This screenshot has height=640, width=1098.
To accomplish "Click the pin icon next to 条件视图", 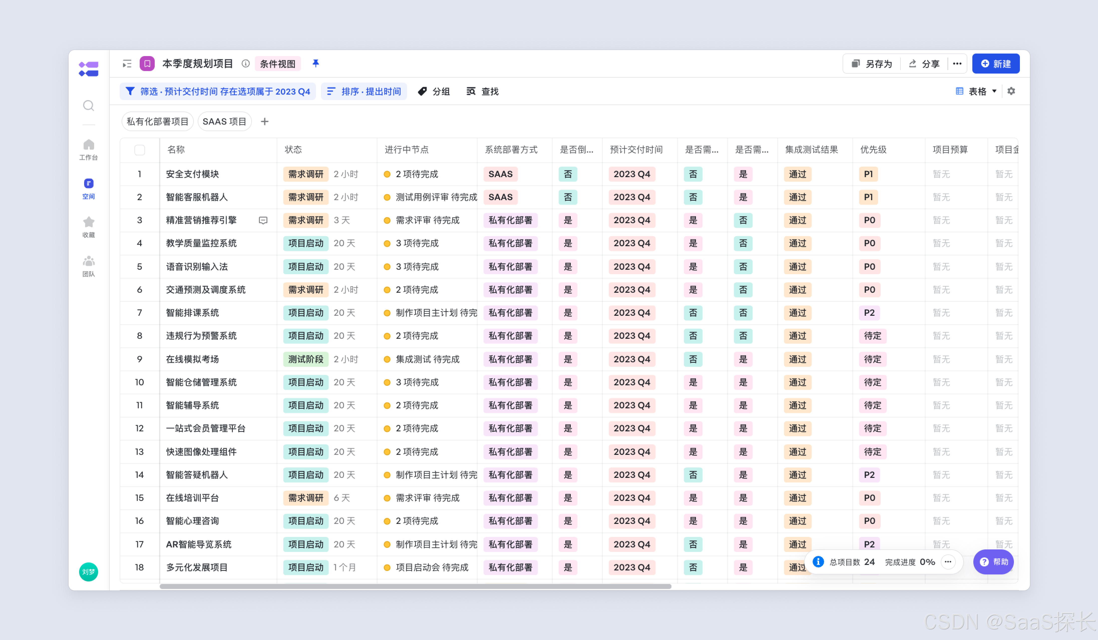I will (x=316, y=64).
